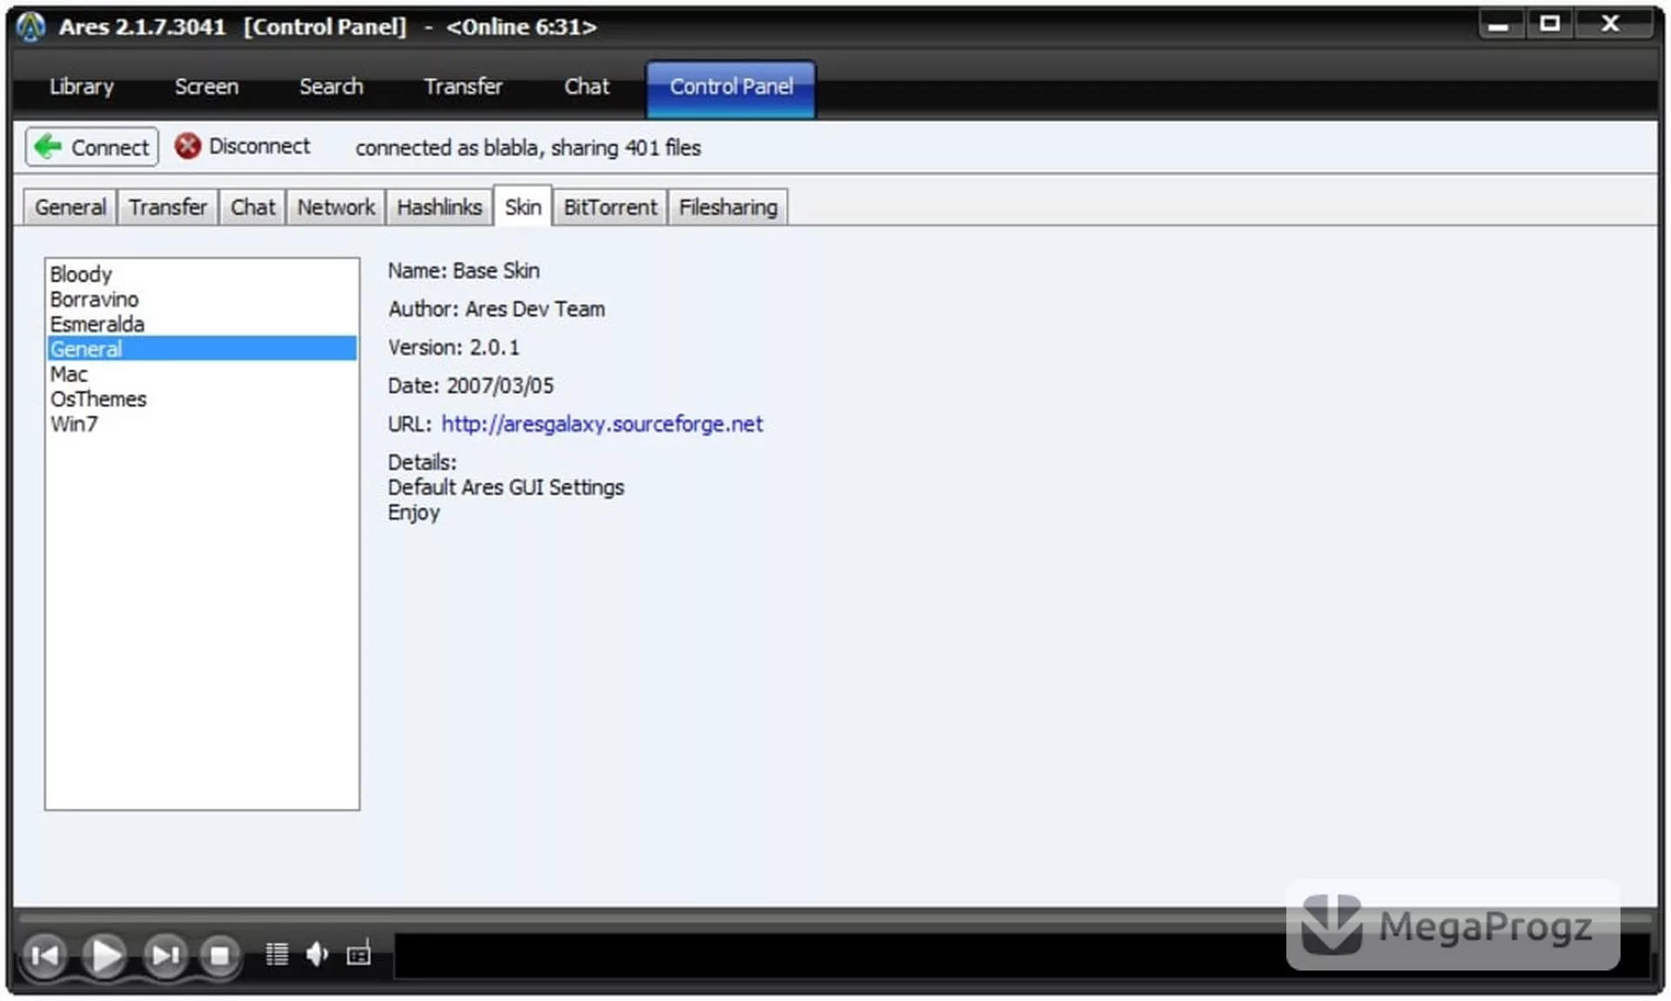Open the playlist icon in player bar
The height and width of the screenshot is (1001, 1671).
click(x=277, y=954)
